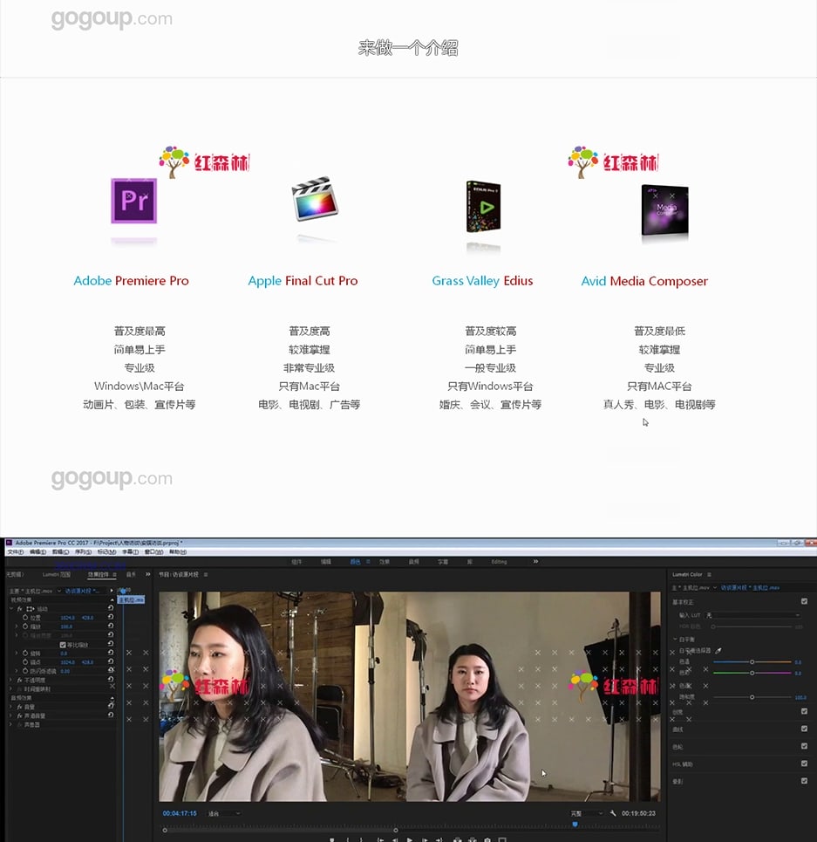Open the 文件 (File) menu

tap(16, 552)
